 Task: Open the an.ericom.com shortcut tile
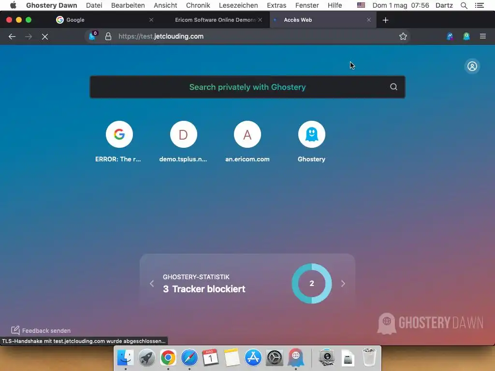click(x=247, y=134)
